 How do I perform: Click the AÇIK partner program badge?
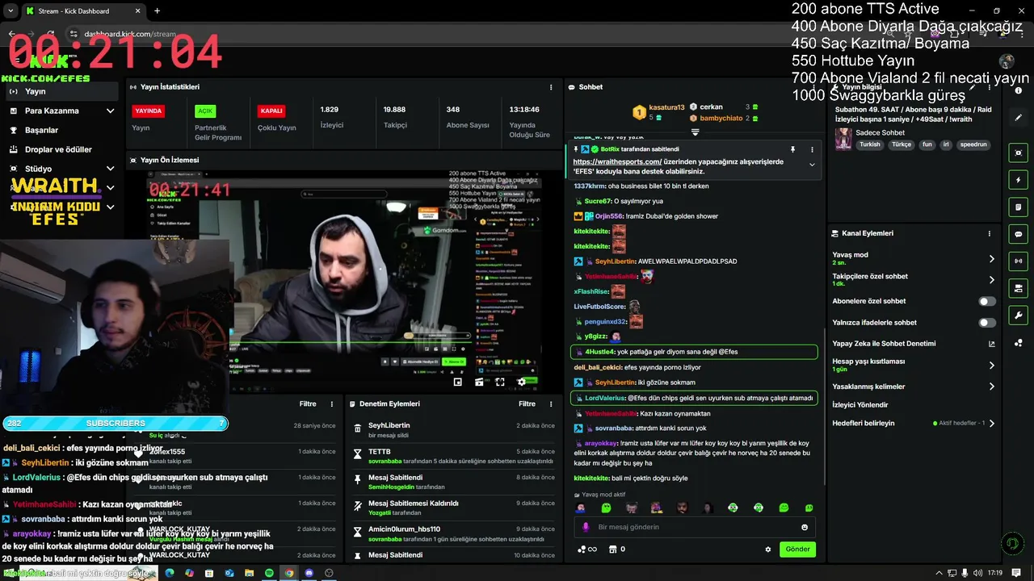pyautogui.click(x=205, y=111)
